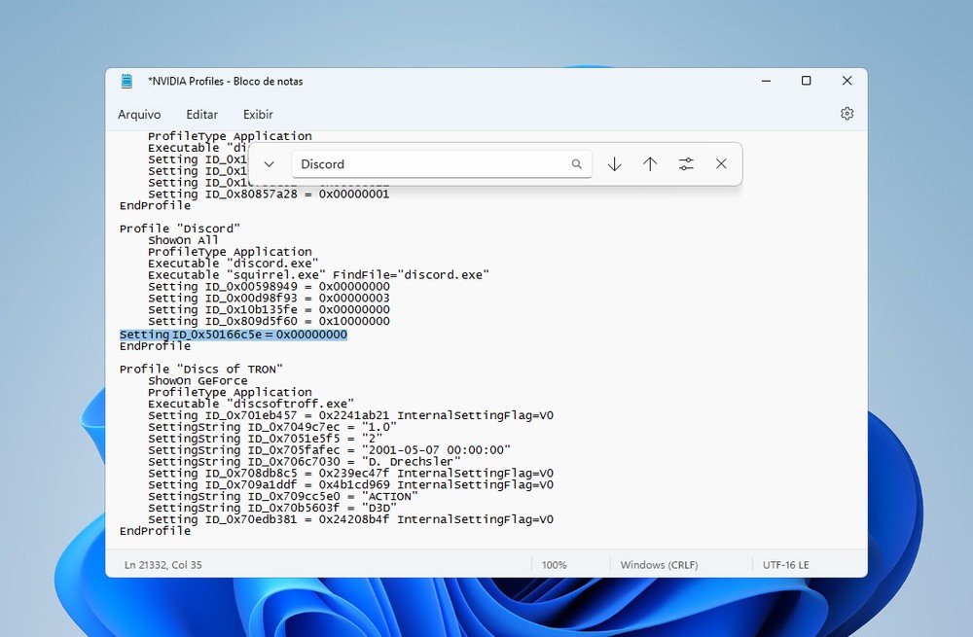The height and width of the screenshot is (637, 973).
Task: Maximize the Notepad window
Action: (x=806, y=81)
